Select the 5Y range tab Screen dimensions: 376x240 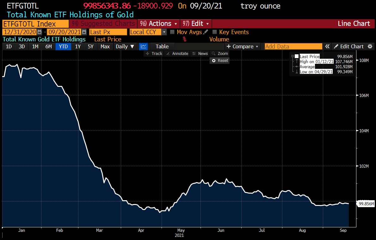[91, 46]
